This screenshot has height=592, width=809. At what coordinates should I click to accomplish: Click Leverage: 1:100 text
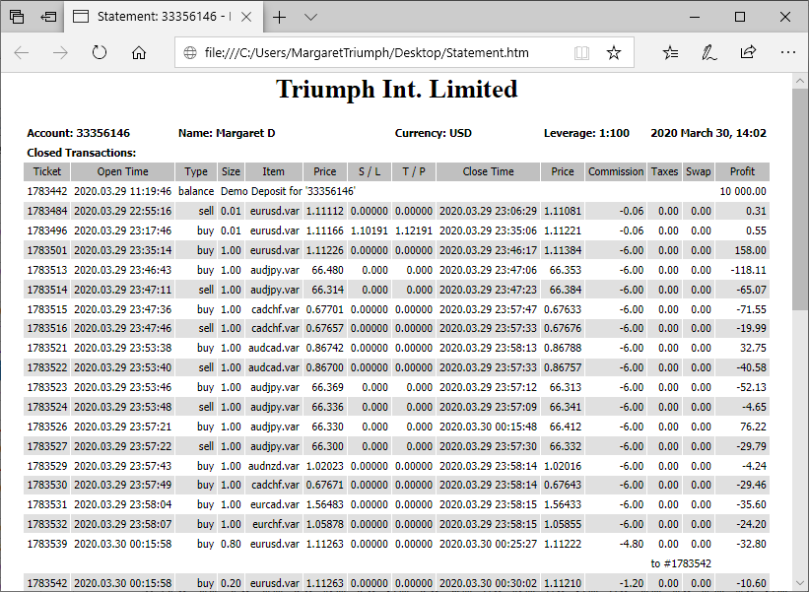point(586,133)
